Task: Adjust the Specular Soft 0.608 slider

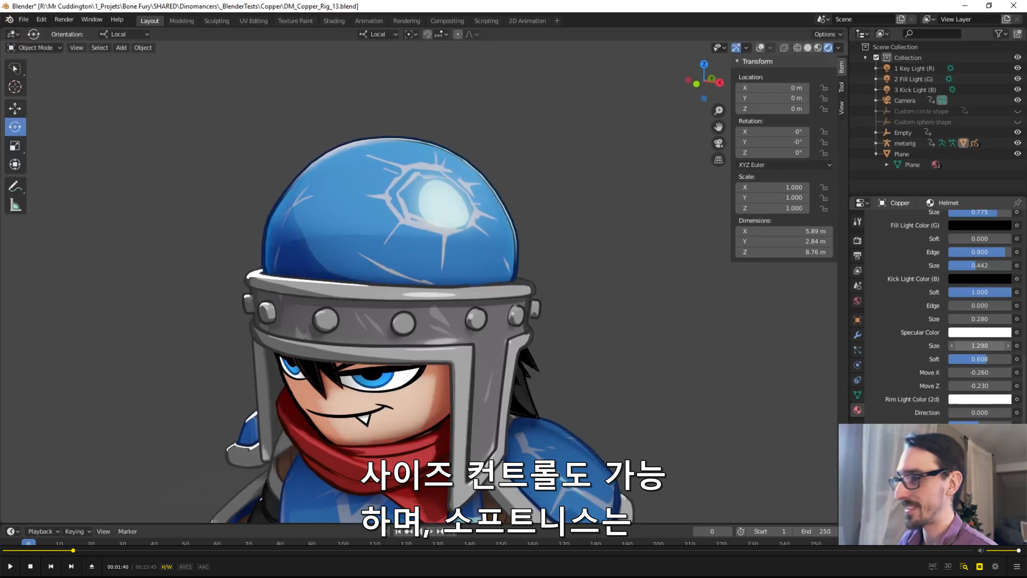Action: pos(979,359)
